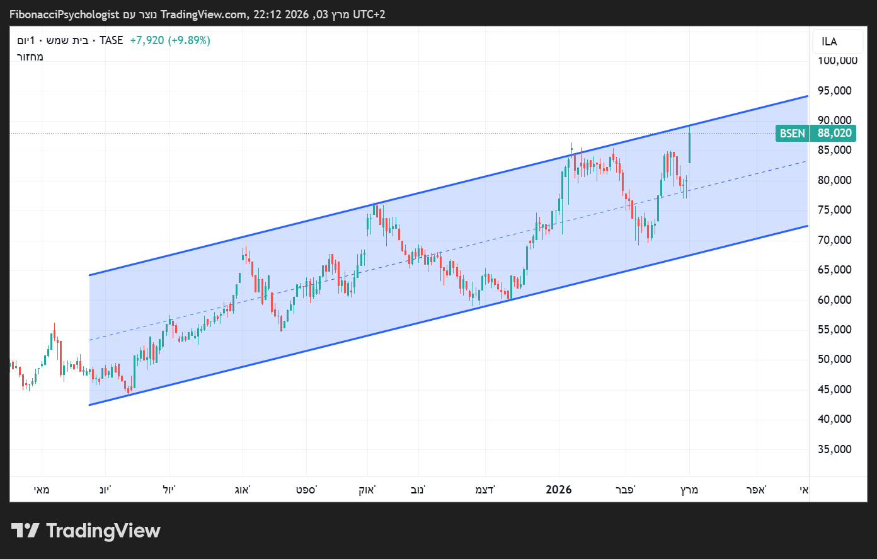Click the ספט' month label on time axis

[306, 490]
